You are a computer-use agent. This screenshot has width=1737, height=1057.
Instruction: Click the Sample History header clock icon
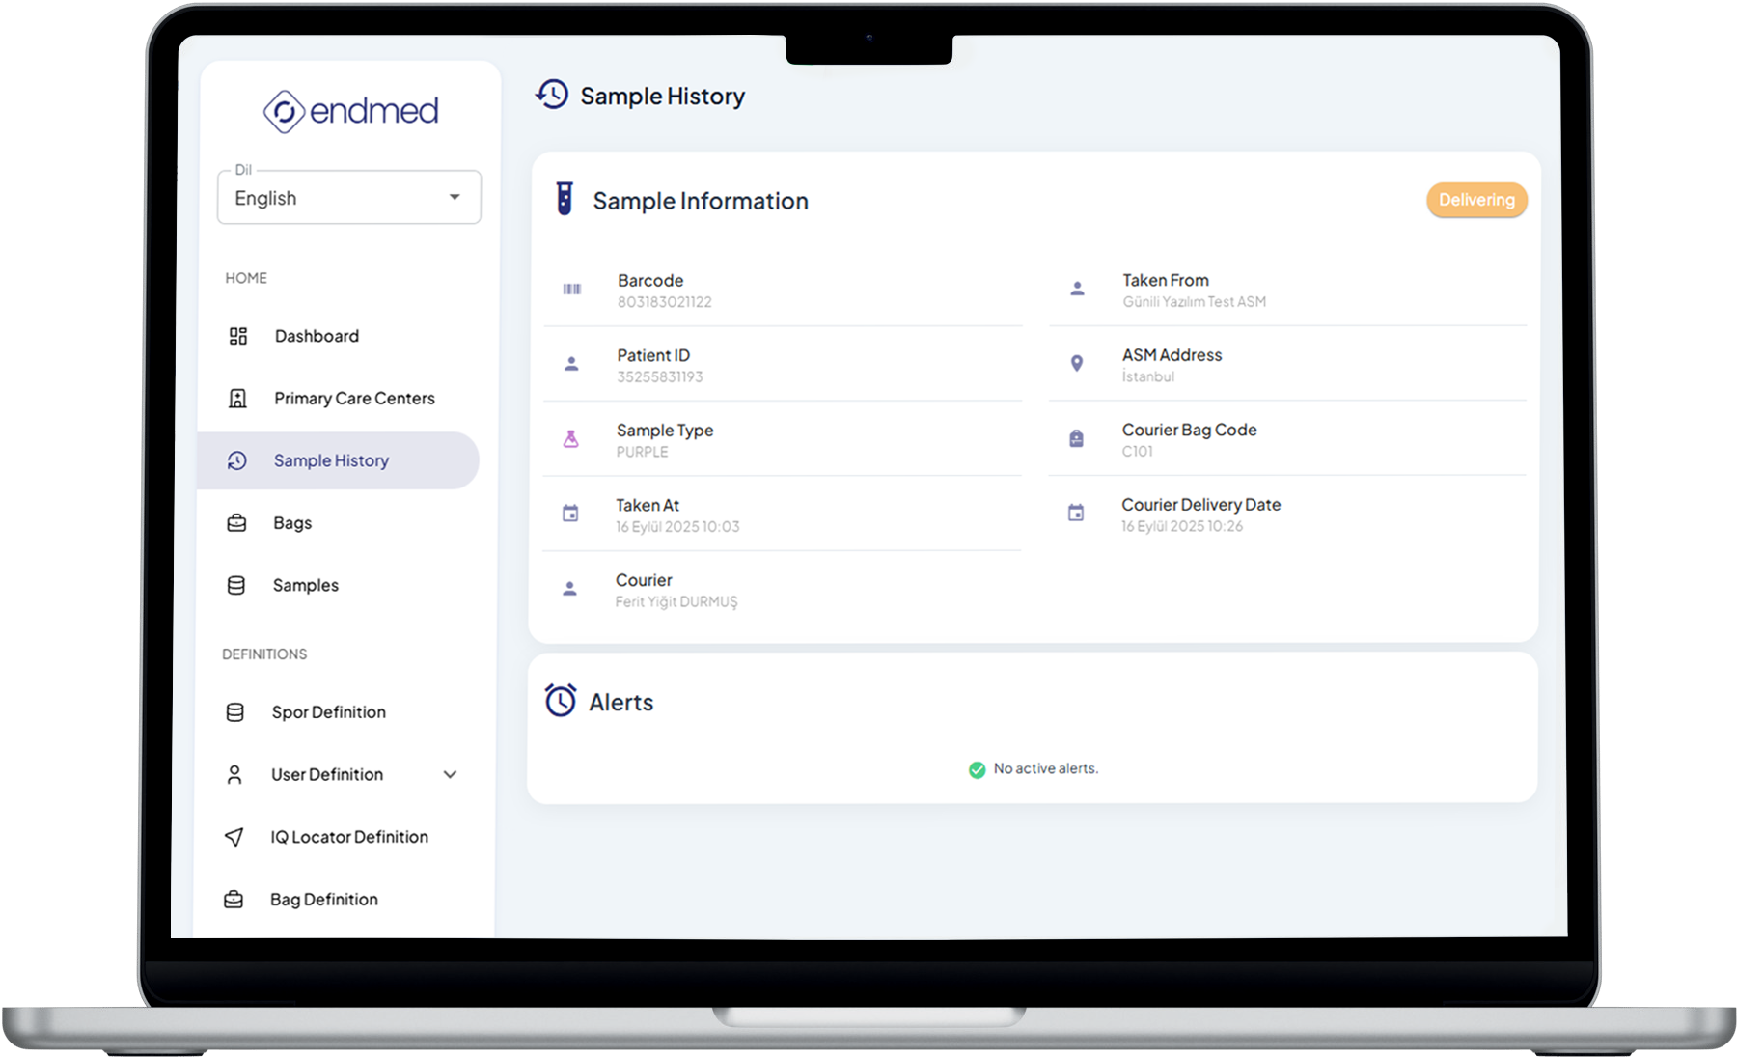(x=553, y=95)
